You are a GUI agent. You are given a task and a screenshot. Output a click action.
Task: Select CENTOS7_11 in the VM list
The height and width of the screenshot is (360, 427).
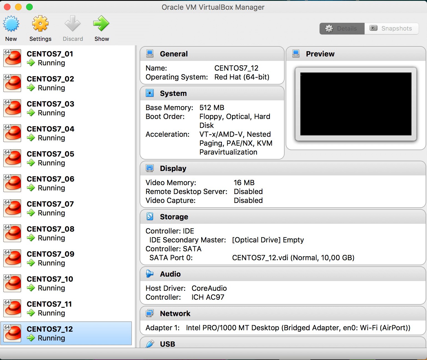[x=66, y=308]
